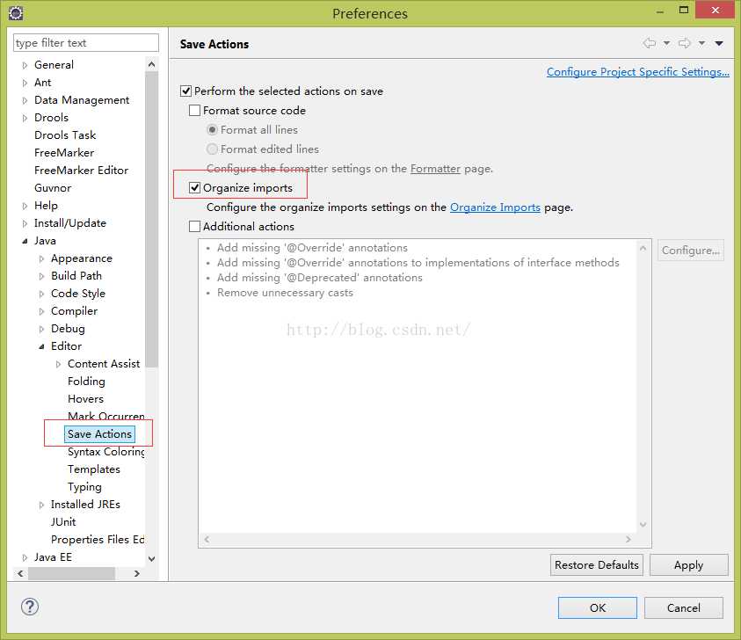The height and width of the screenshot is (640, 741).
Task: Select Syntax Coloring tree item
Action: coord(105,451)
